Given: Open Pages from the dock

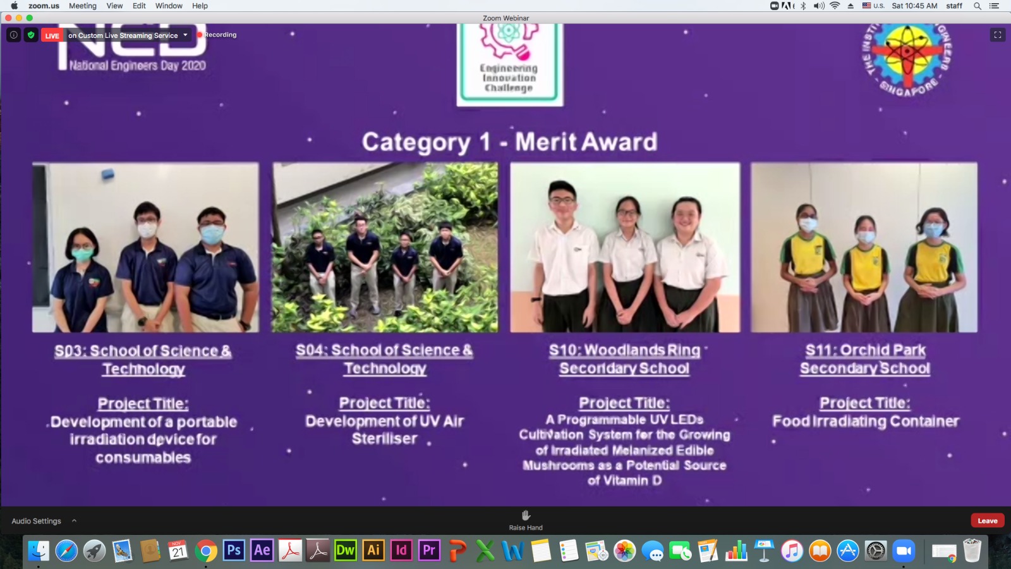Looking at the screenshot, I should (708, 551).
